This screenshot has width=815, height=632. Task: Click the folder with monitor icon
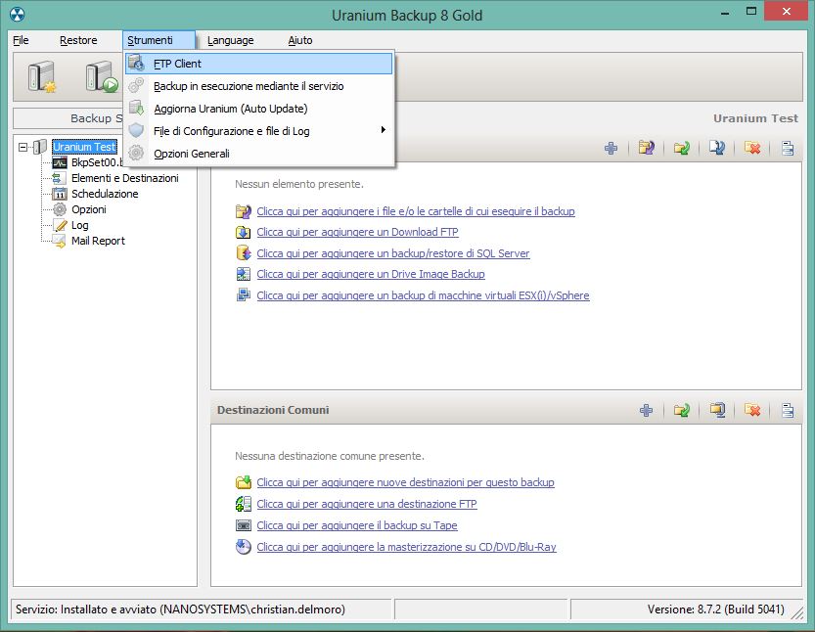717,410
